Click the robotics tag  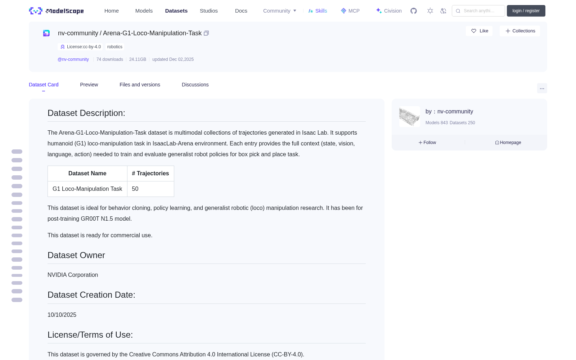pyautogui.click(x=115, y=47)
